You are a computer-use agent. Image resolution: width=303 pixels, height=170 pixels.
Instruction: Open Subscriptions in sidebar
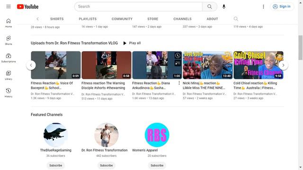click(9, 58)
